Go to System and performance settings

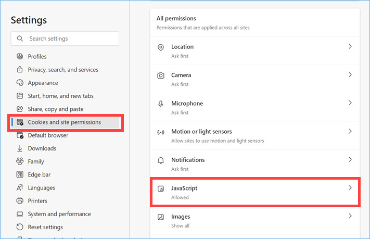coord(59,214)
